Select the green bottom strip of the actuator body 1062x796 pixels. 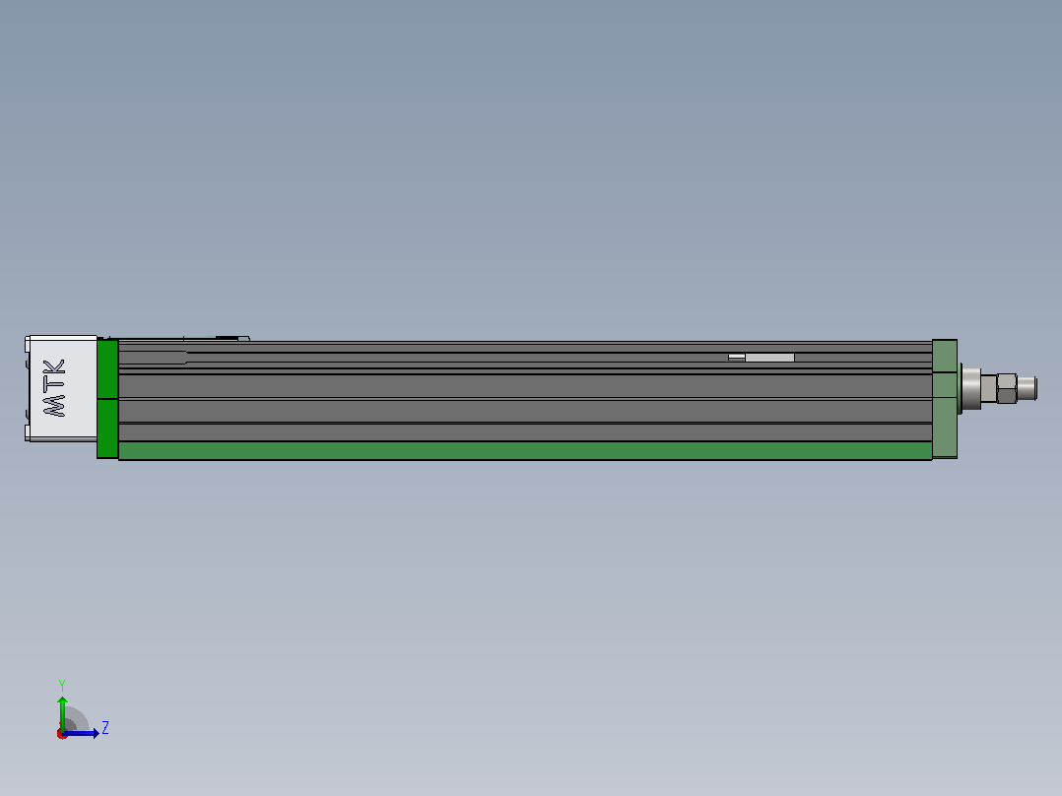pos(525,450)
